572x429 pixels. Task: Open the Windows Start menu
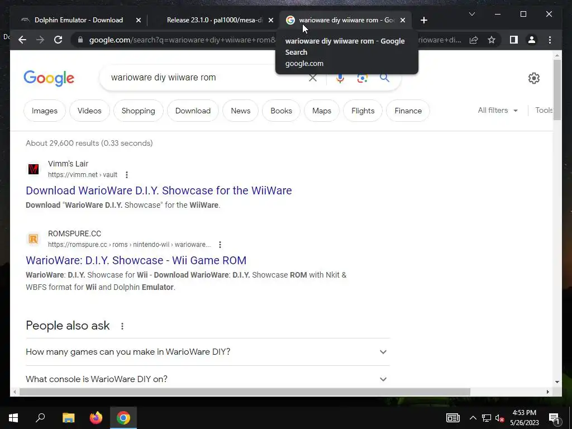(13, 418)
